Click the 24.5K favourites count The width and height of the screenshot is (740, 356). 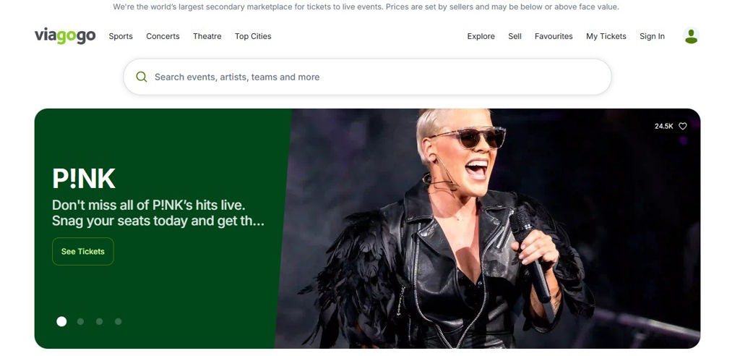pos(663,126)
